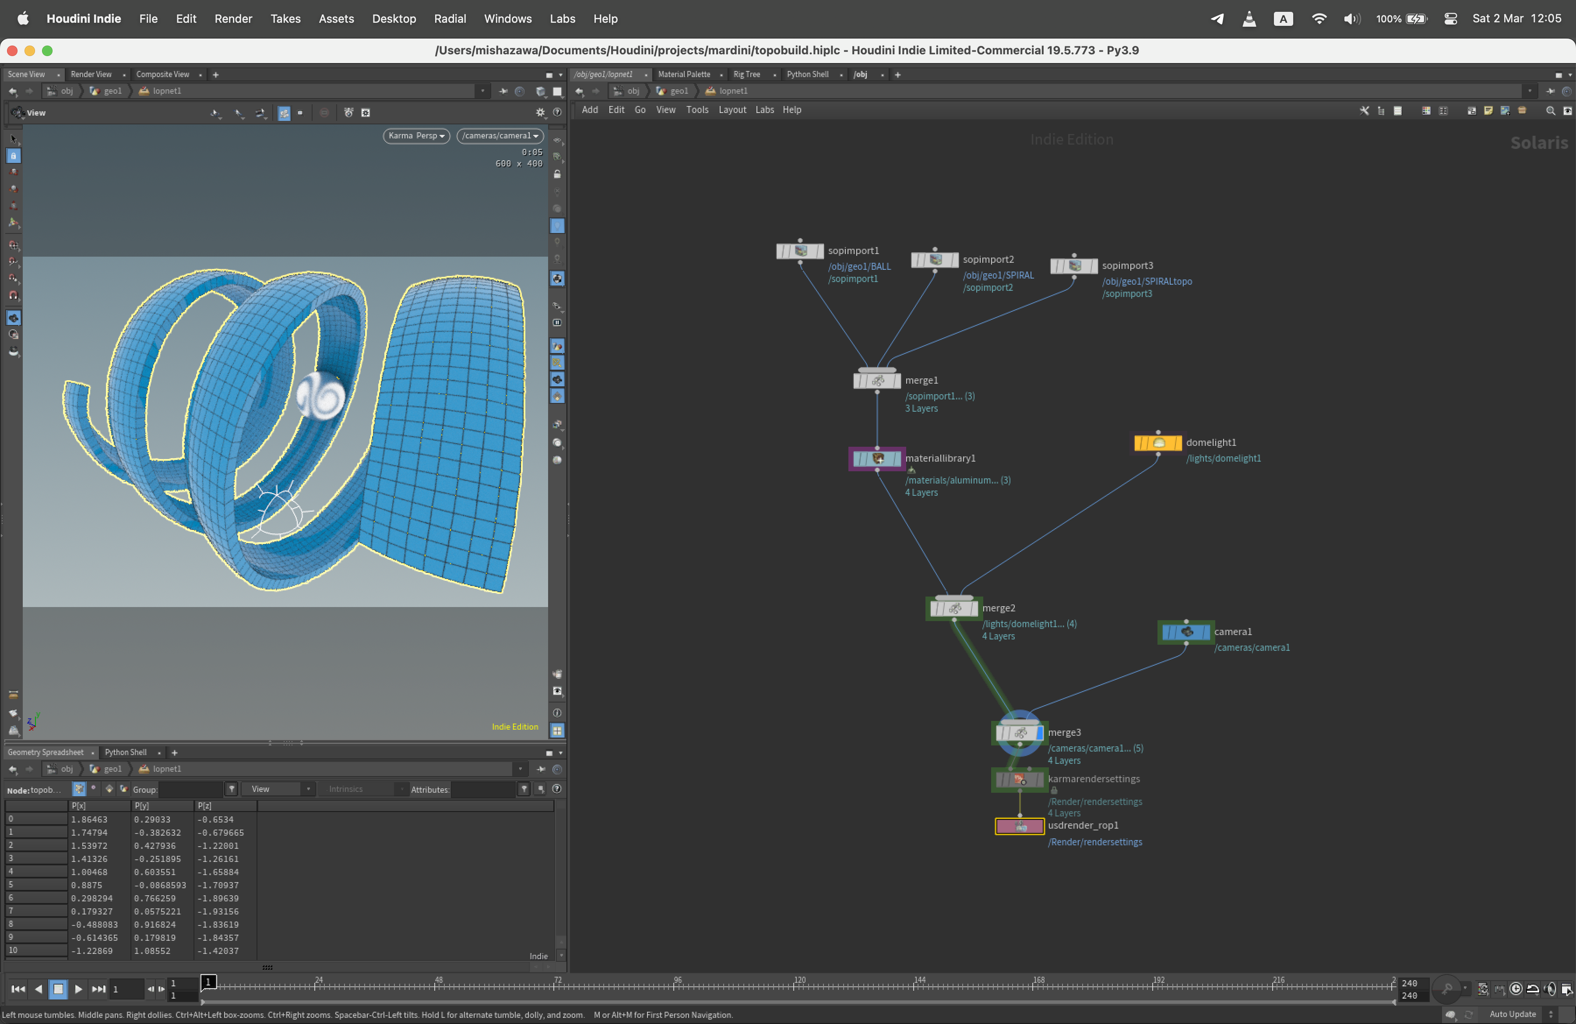Screen dimensions: 1576x1024
Task: Click the timeline range slider bar
Action: pos(798,1002)
